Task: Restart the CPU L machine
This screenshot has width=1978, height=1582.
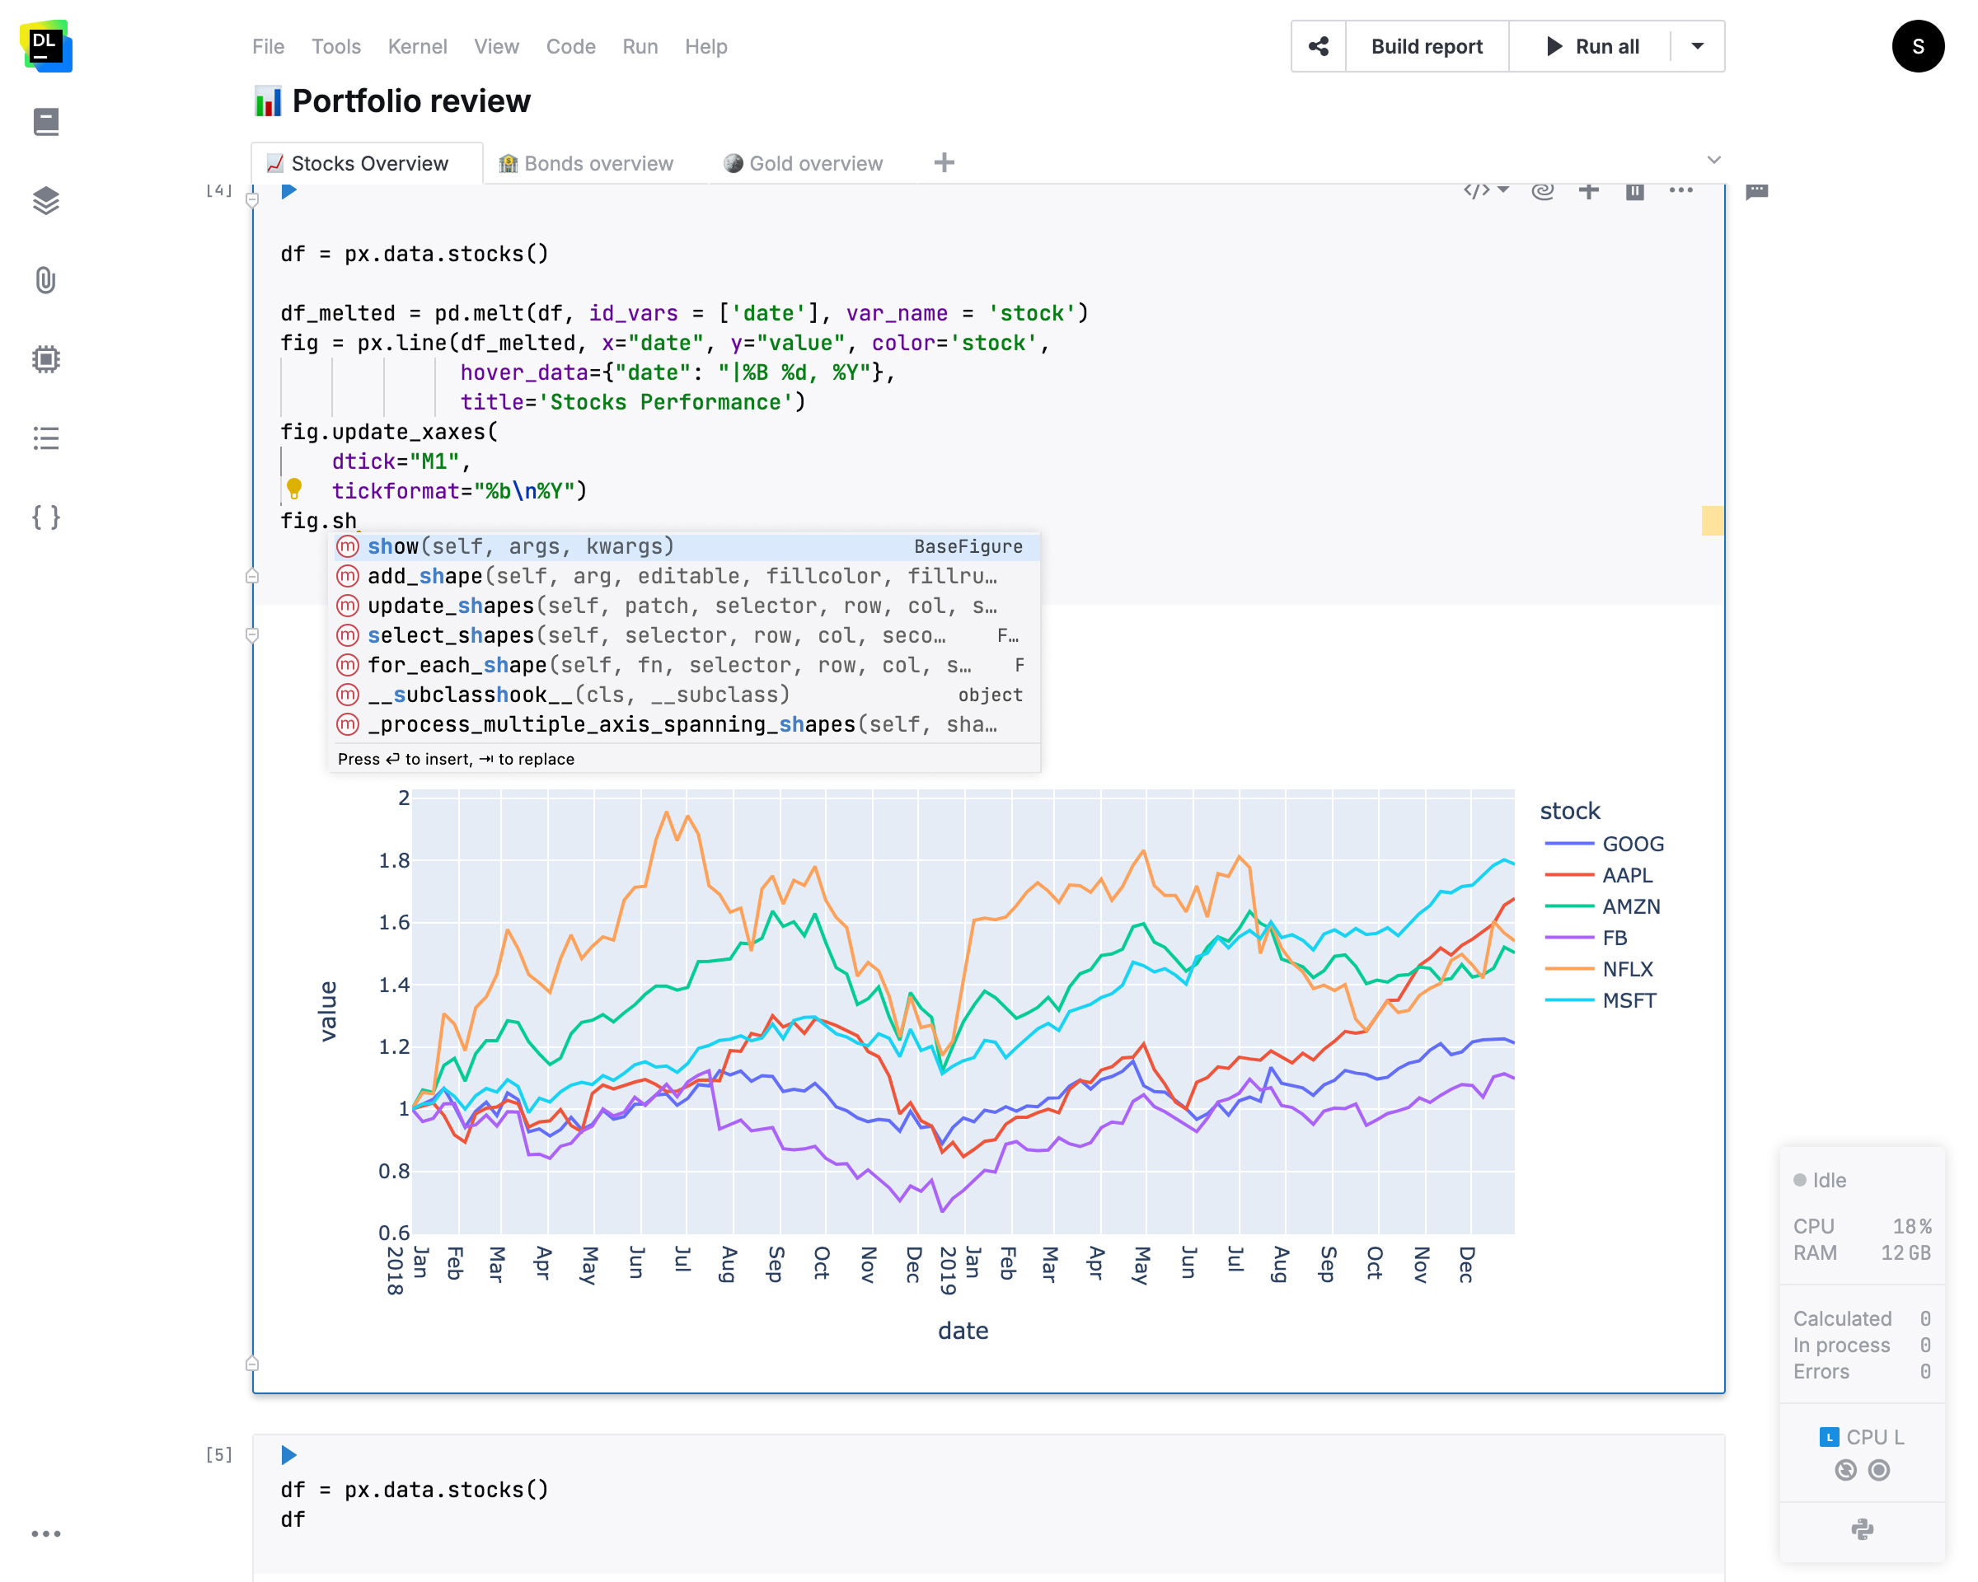Action: click(x=1847, y=1470)
